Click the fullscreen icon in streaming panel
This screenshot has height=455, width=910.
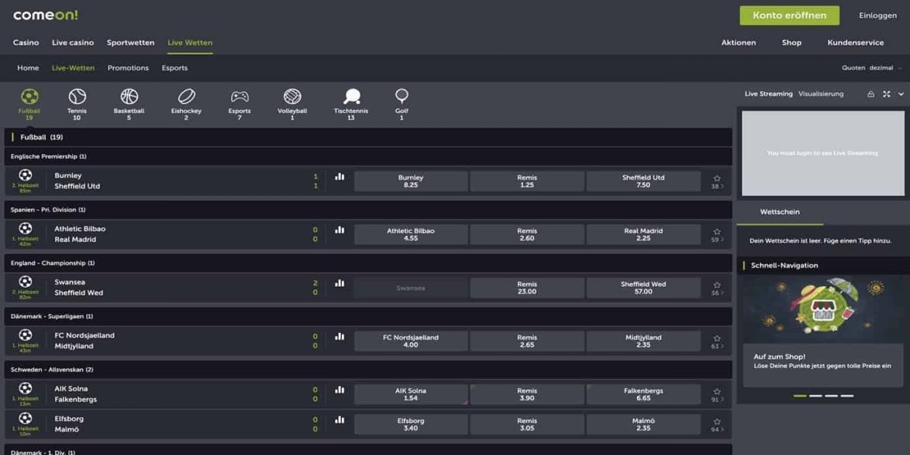pos(886,94)
